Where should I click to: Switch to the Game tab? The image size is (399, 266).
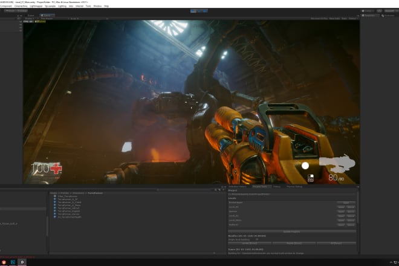pos(46,16)
